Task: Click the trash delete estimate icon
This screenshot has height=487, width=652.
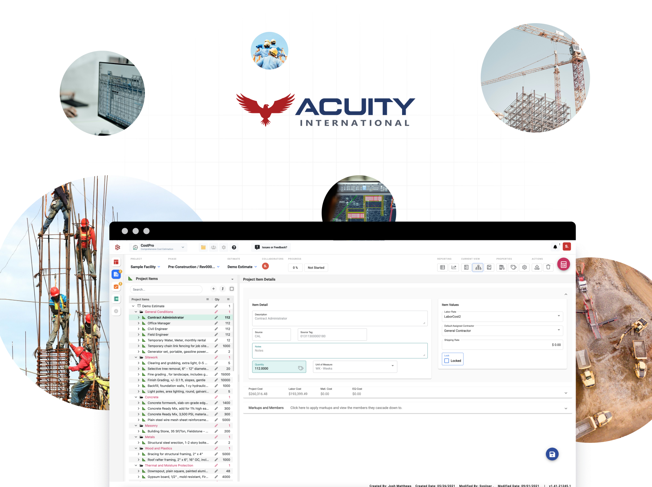Action: (x=548, y=267)
